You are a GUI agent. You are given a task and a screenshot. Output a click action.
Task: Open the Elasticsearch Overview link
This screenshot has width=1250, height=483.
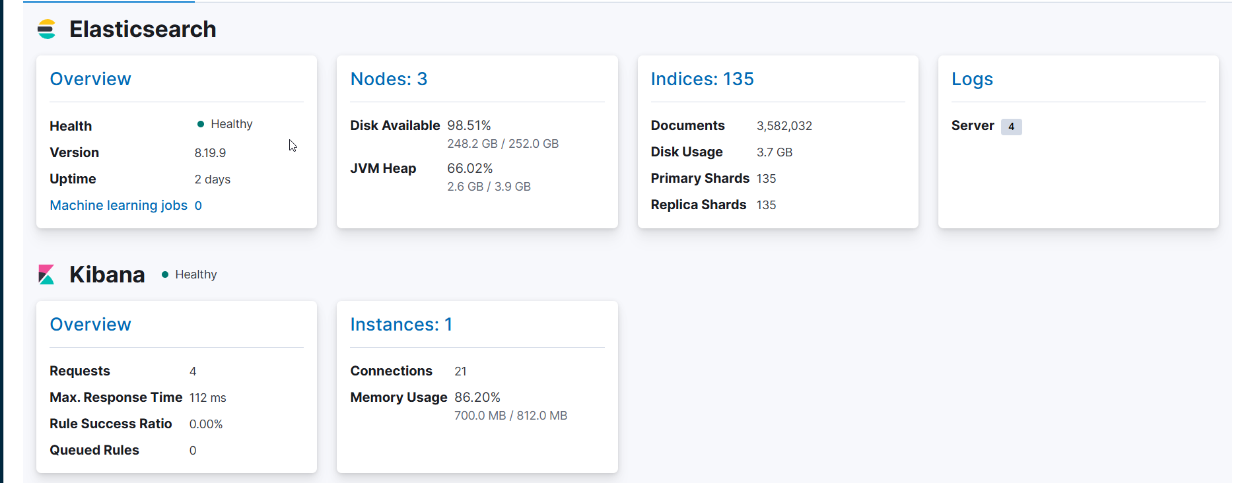[x=90, y=79]
